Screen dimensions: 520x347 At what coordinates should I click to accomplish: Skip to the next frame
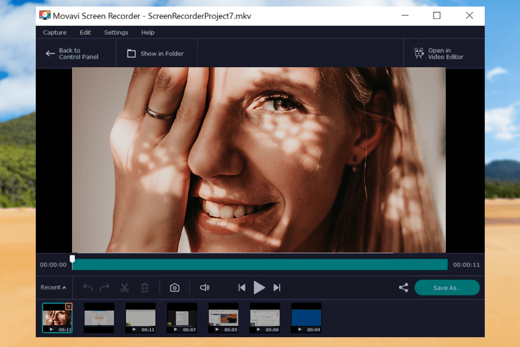pyautogui.click(x=277, y=287)
